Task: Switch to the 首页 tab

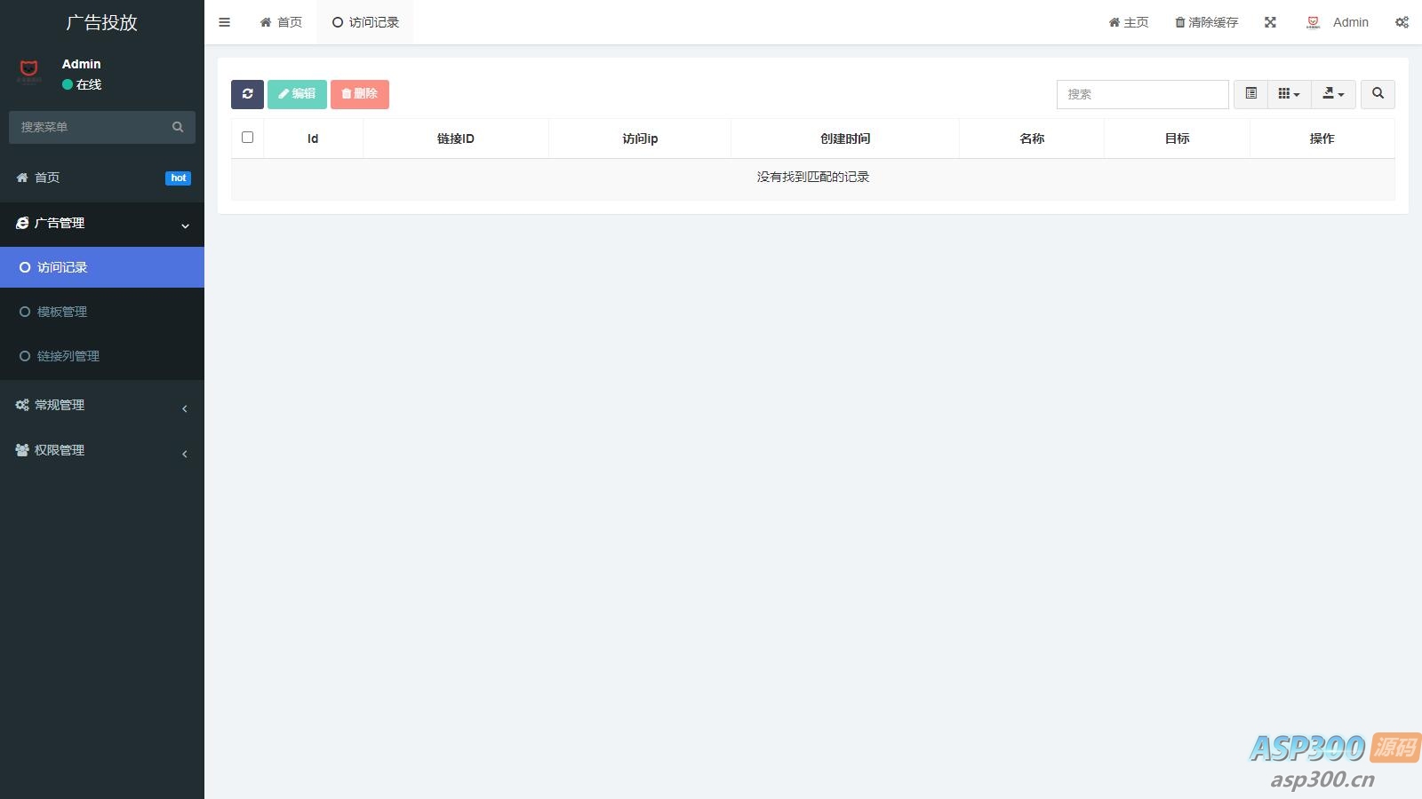Action: [x=281, y=22]
